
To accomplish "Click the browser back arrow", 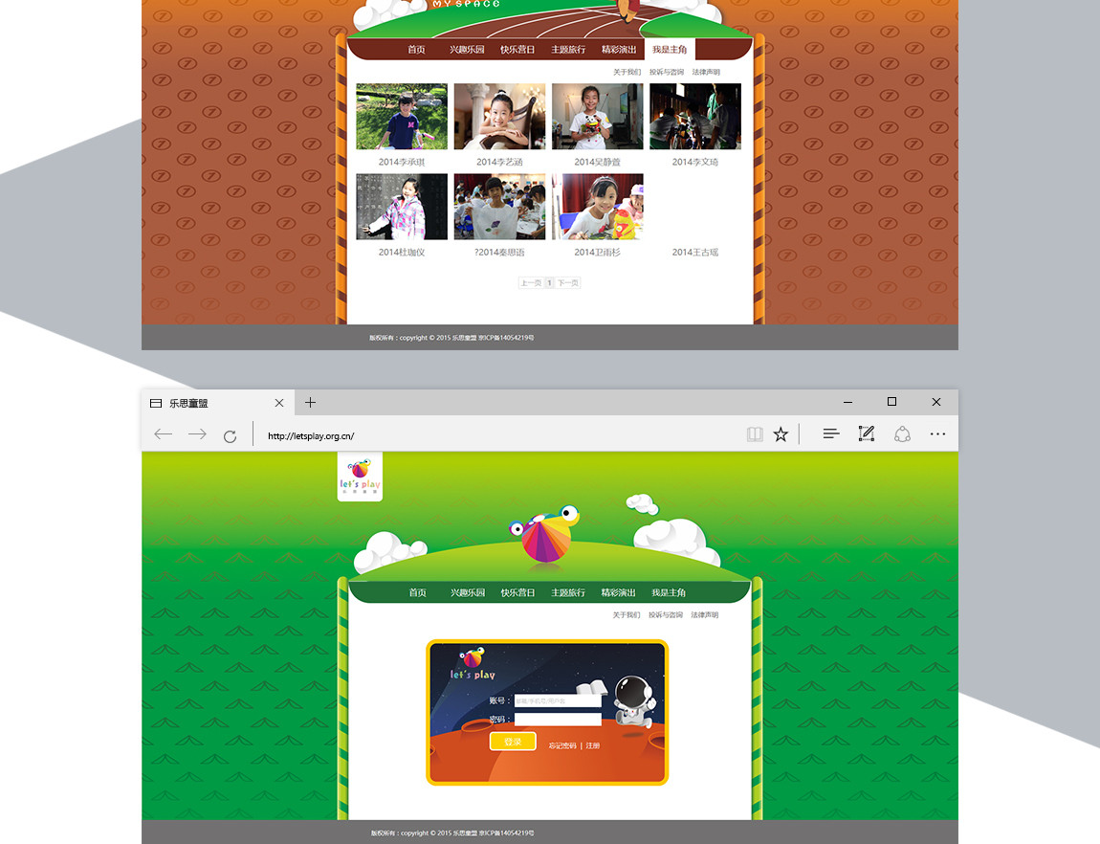I will [164, 434].
